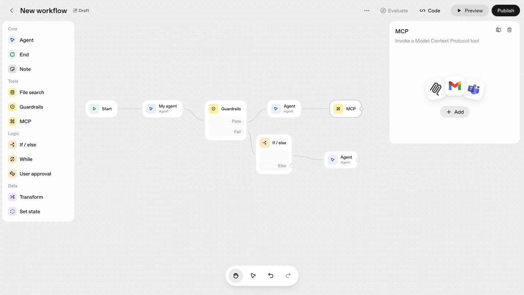524x295 pixels.
Task: Undo the last canvas action
Action: point(271,276)
